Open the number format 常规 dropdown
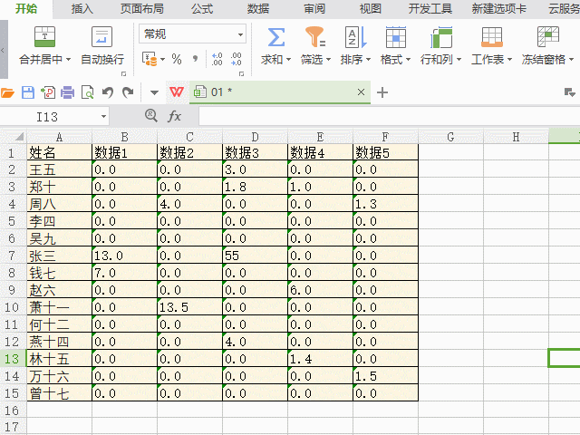 pyautogui.click(x=240, y=34)
